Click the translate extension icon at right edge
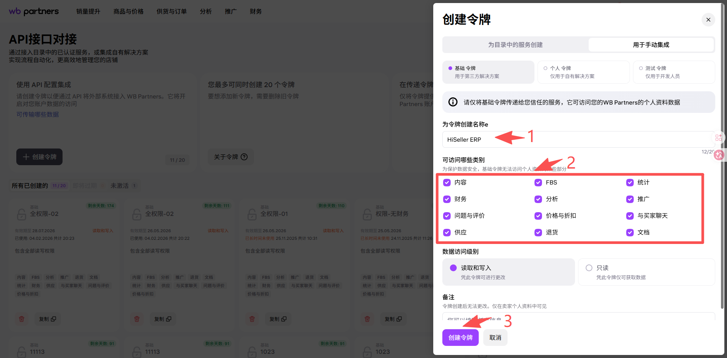 pyautogui.click(x=719, y=155)
